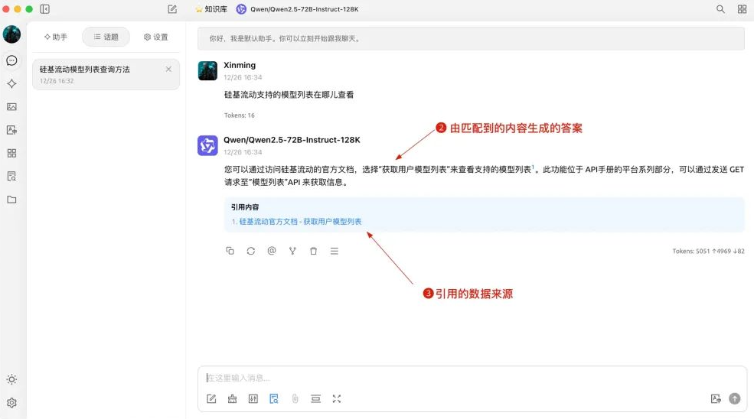The image size is (754, 419).
Task: Open the 硅基流动官方文档 citation link
Action: click(300, 222)
